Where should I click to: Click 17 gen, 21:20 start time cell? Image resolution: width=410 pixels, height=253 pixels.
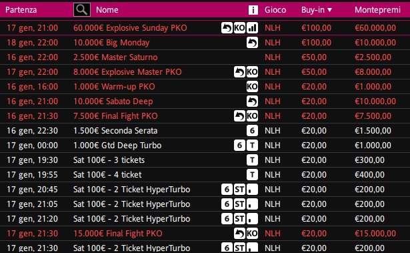(x=33, y=218)
